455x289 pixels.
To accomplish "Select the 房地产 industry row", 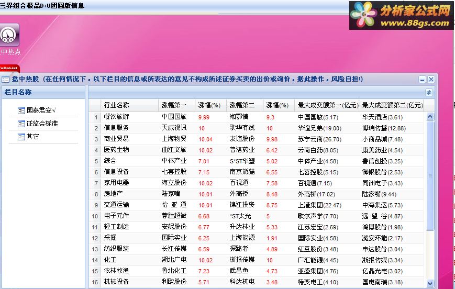I will [x=256, y=194].
